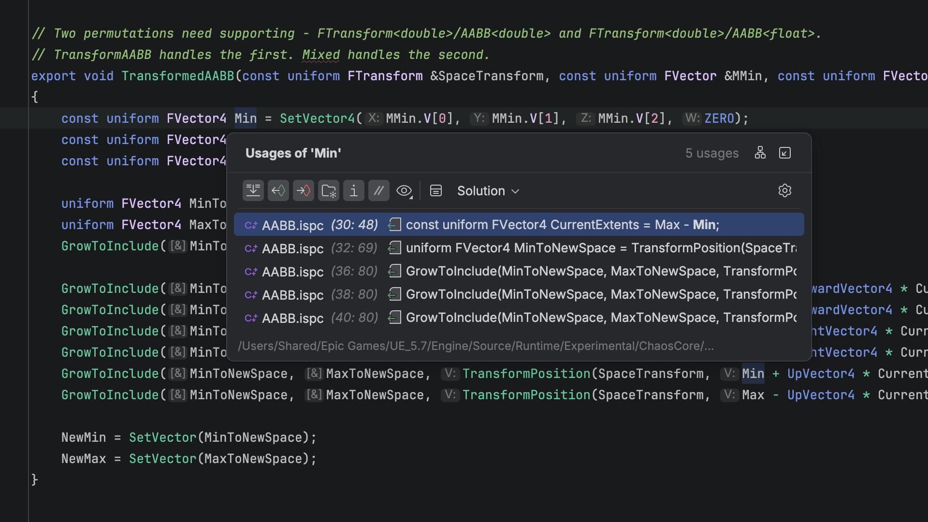Select usage at AABB.ispc (36: 80)

coord(519,271)
